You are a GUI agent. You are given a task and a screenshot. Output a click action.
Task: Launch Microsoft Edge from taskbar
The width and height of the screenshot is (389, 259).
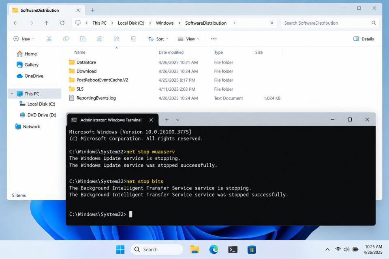click(x=214, y=250)
